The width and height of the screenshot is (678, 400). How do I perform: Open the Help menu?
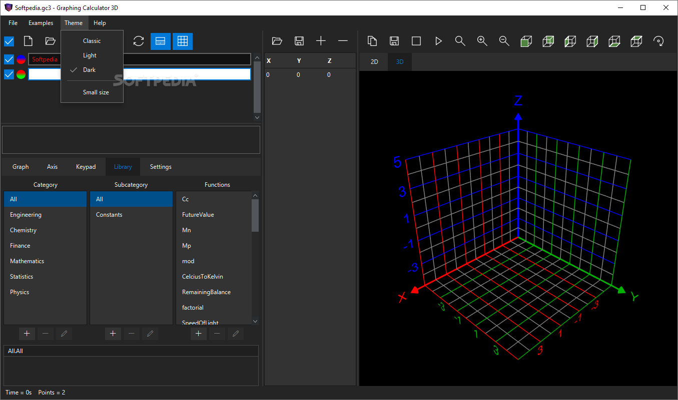click(100, 23)
